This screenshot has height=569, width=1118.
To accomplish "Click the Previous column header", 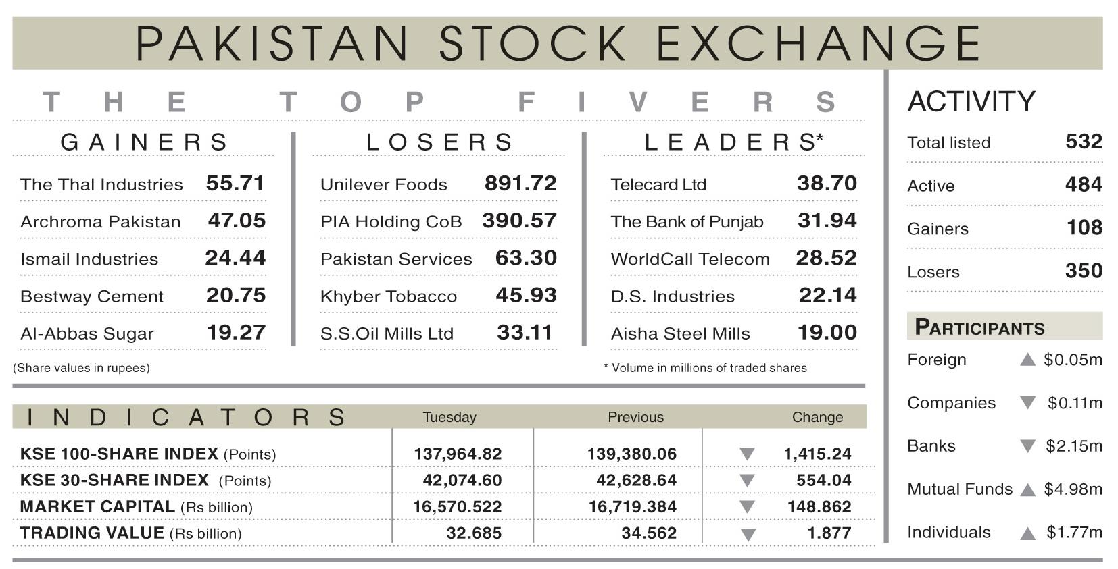I will (x=635, y=417).
